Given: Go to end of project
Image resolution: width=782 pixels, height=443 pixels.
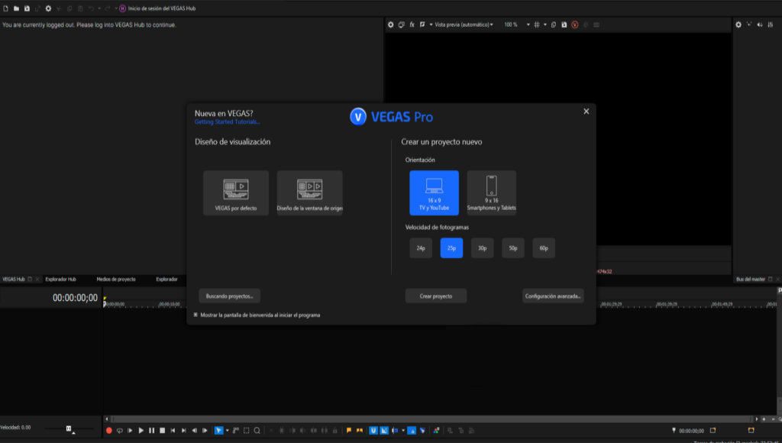Looking at the screenshot, I should click(x=183, y=431).
